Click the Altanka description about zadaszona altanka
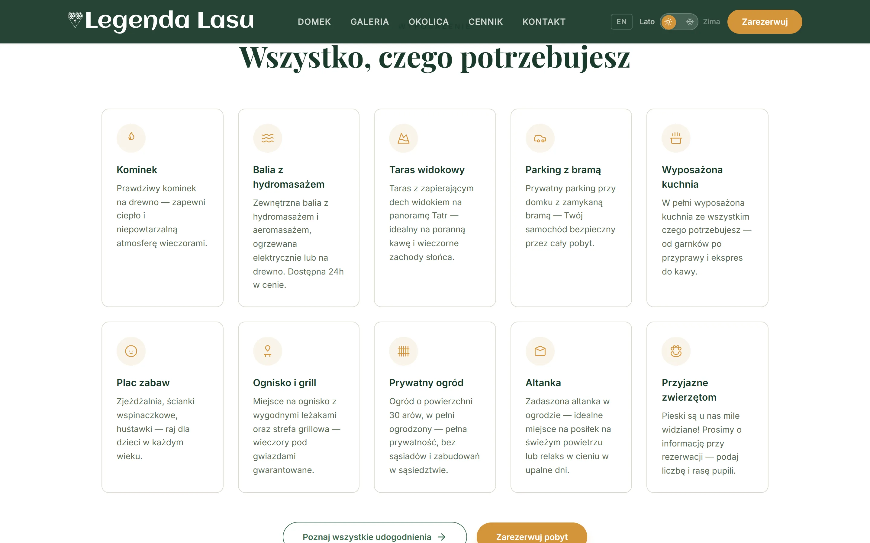870x543 pixels. coord(568,436)
